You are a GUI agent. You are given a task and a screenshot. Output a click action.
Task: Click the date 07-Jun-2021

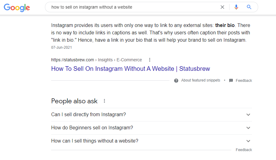coord(61,48)
